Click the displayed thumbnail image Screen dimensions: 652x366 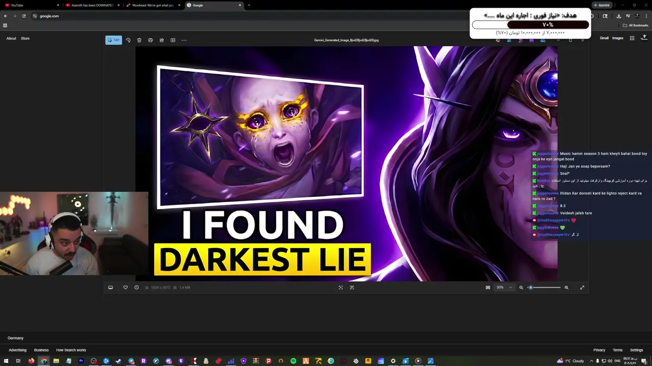[346, 164]
